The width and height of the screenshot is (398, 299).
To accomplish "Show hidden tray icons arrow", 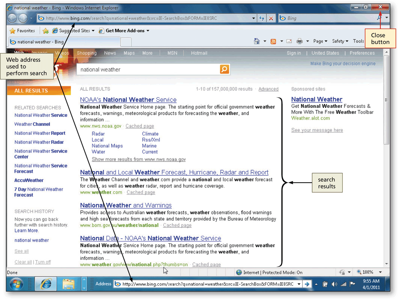I will pyautogui.click(x=316, y=284).
